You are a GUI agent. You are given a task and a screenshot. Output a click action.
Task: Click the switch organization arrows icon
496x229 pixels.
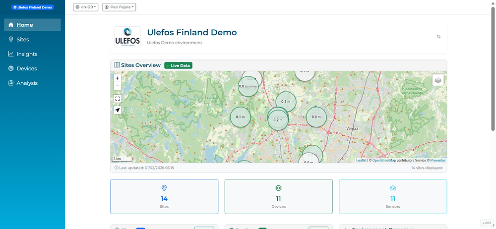click(x=439, y=37)
